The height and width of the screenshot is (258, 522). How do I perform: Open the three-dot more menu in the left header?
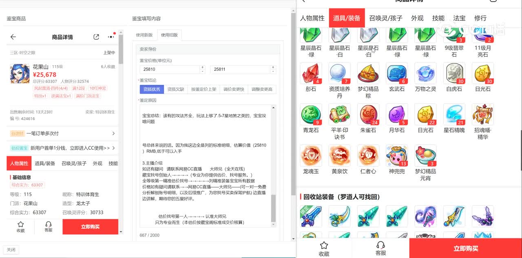tap(111, 37)
